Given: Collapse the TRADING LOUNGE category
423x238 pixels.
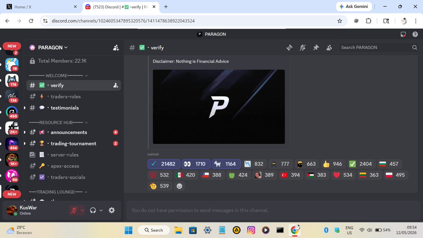Looking at the screenshot, I should (x=58, y=192).
